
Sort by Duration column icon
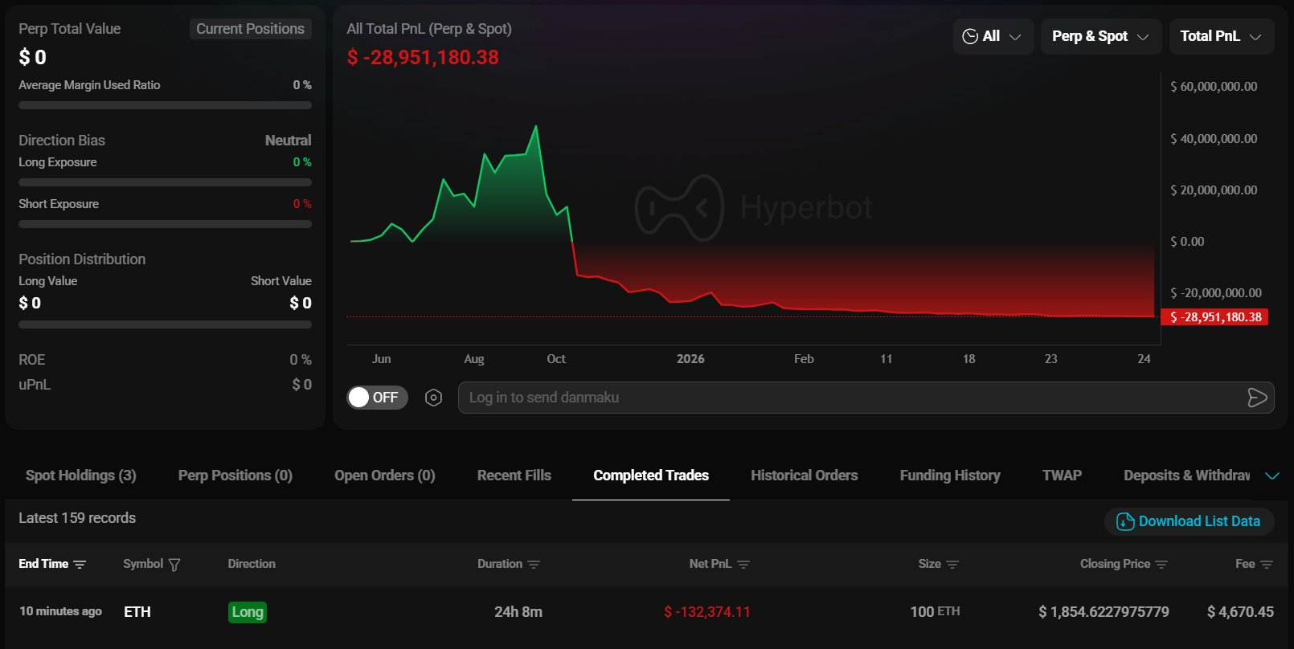[x=534, y=565]
